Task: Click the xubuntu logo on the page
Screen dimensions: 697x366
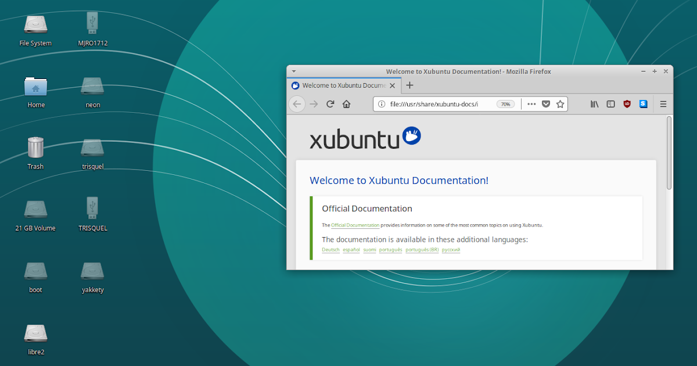Action: point(365,138)
